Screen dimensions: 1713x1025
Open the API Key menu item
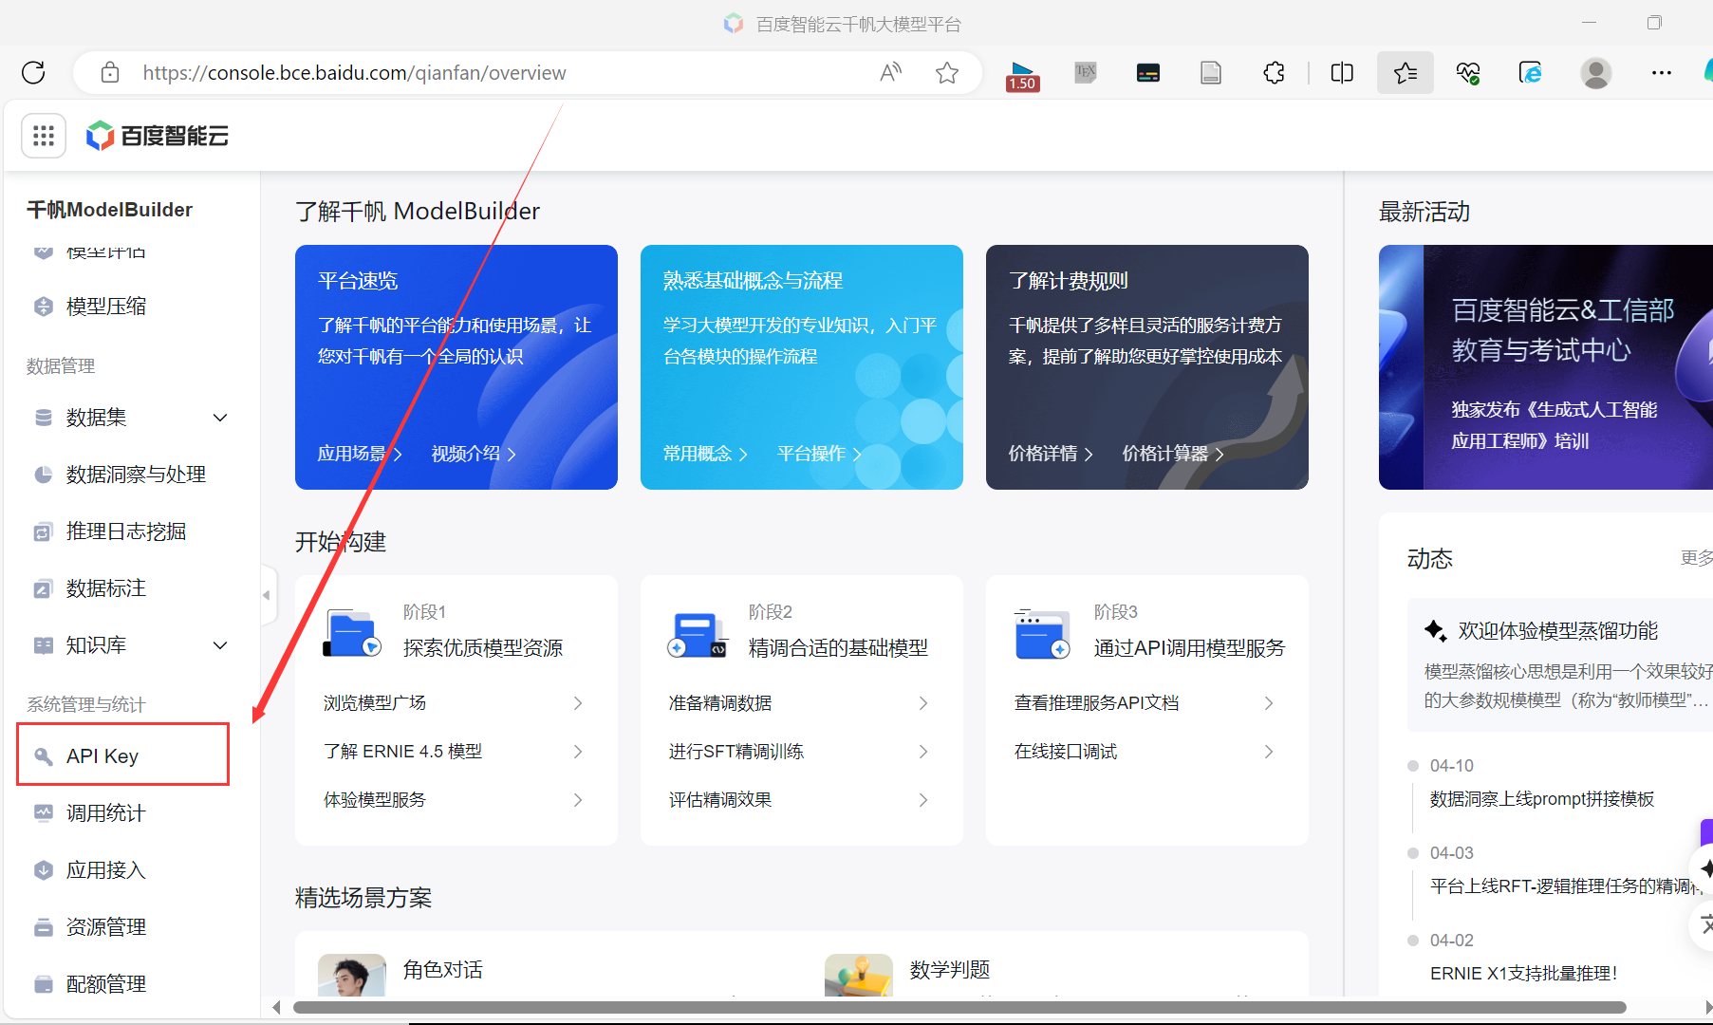click(123, 755)
